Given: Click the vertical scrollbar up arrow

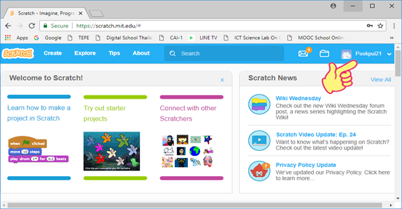Looking at the screenshot, I should coord(398,47).
